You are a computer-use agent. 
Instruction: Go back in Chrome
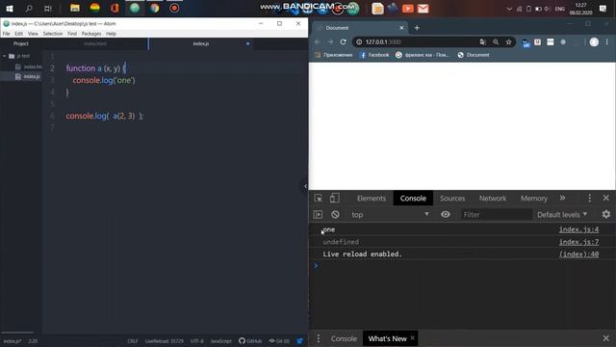[x=318, y=41]
